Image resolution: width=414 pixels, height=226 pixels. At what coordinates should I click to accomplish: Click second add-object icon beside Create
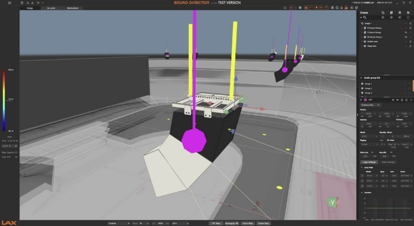(x=391, y=12)
